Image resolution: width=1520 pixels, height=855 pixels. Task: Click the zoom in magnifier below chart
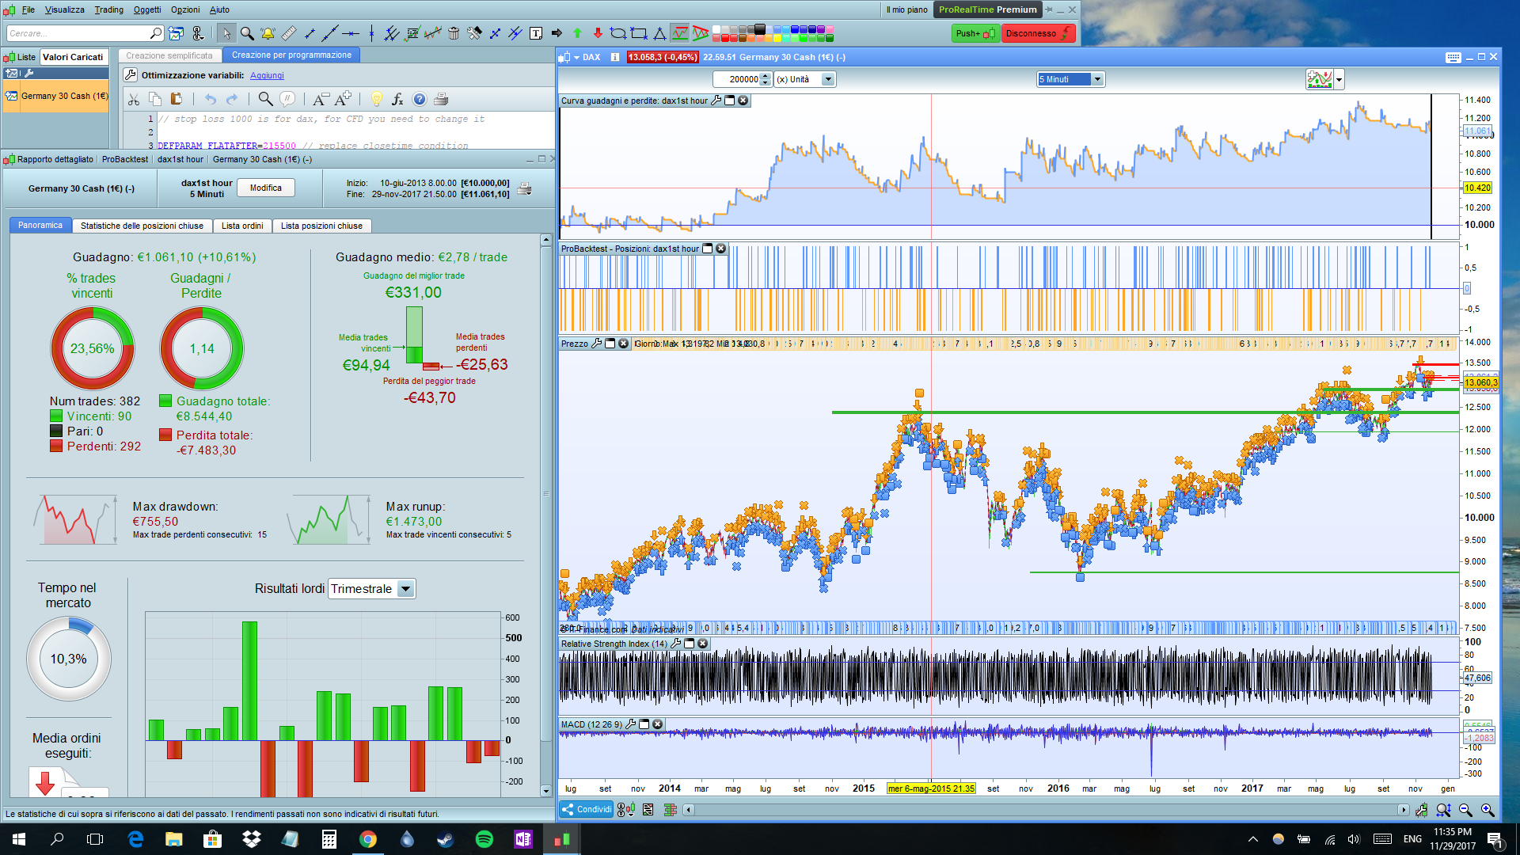(x=1488, y=810)
